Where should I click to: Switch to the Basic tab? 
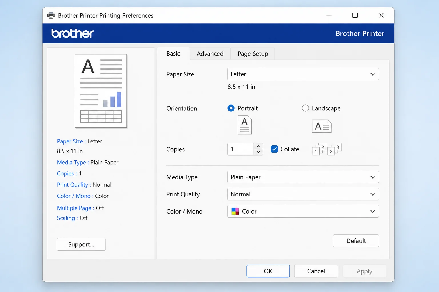coord(173,54)
